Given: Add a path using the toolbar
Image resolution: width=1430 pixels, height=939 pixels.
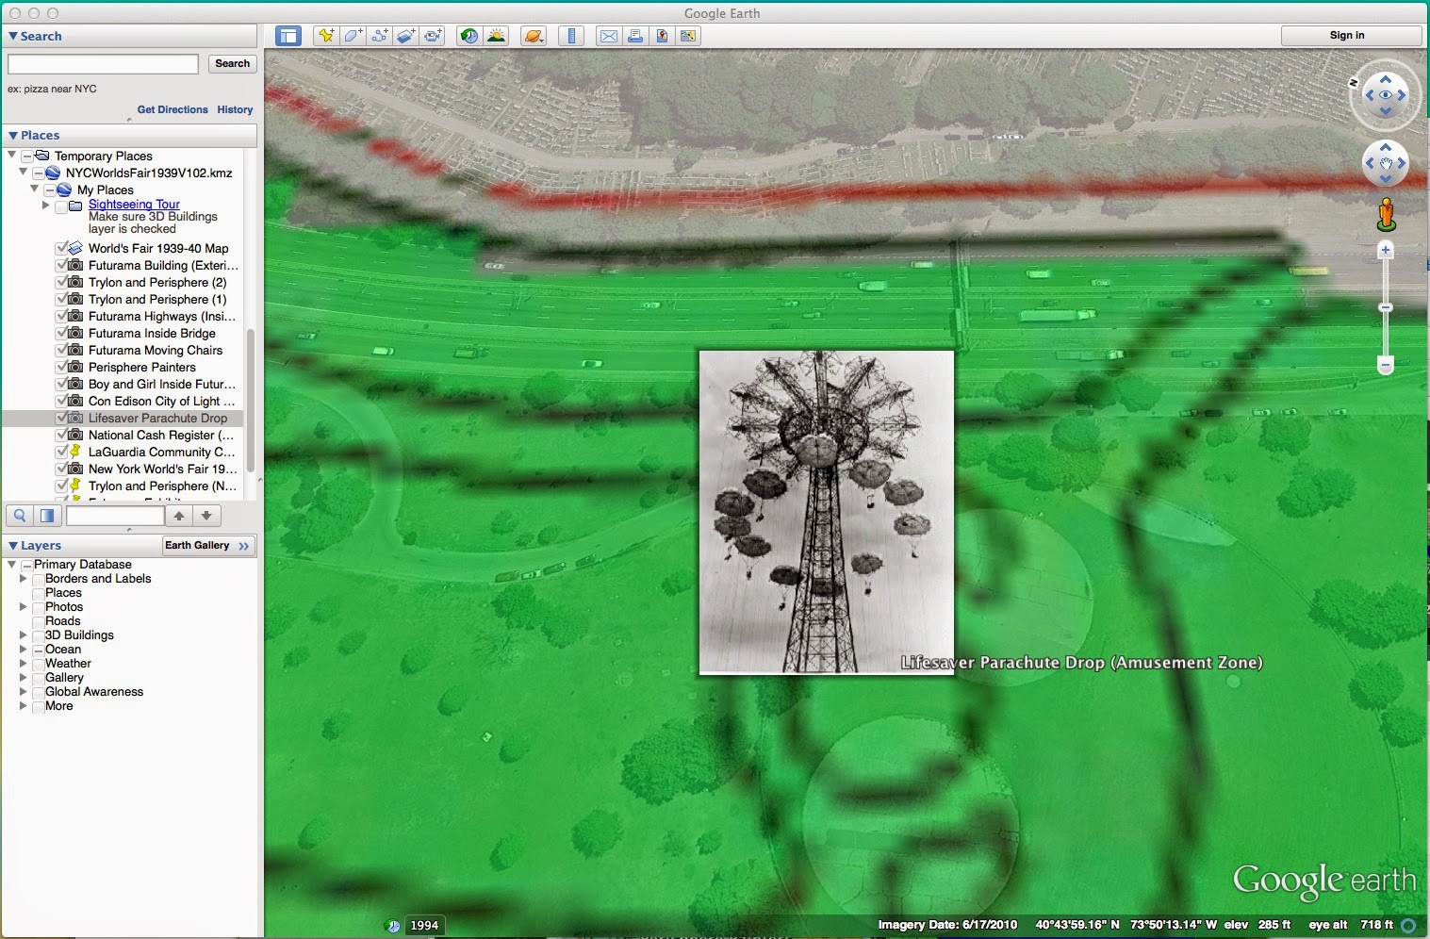Looking at the screenshot, I should coord(379,36).
